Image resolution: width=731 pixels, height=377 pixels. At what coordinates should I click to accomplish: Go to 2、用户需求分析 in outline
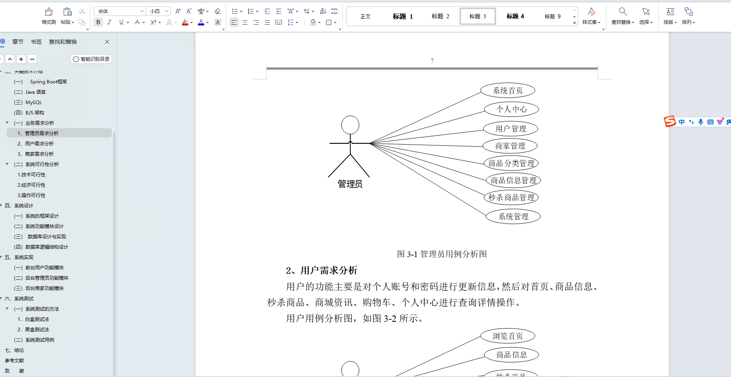(x=35, y=143)
